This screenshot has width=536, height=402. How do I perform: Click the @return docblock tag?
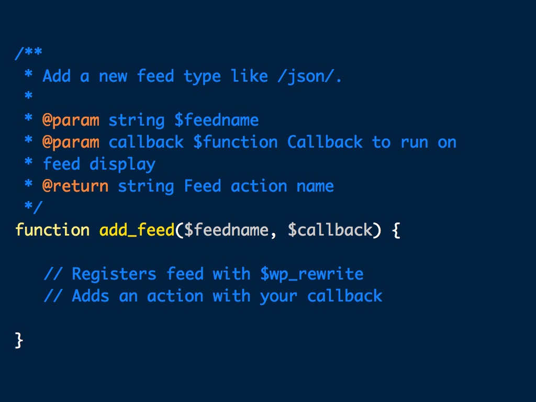tap(75, 186)
